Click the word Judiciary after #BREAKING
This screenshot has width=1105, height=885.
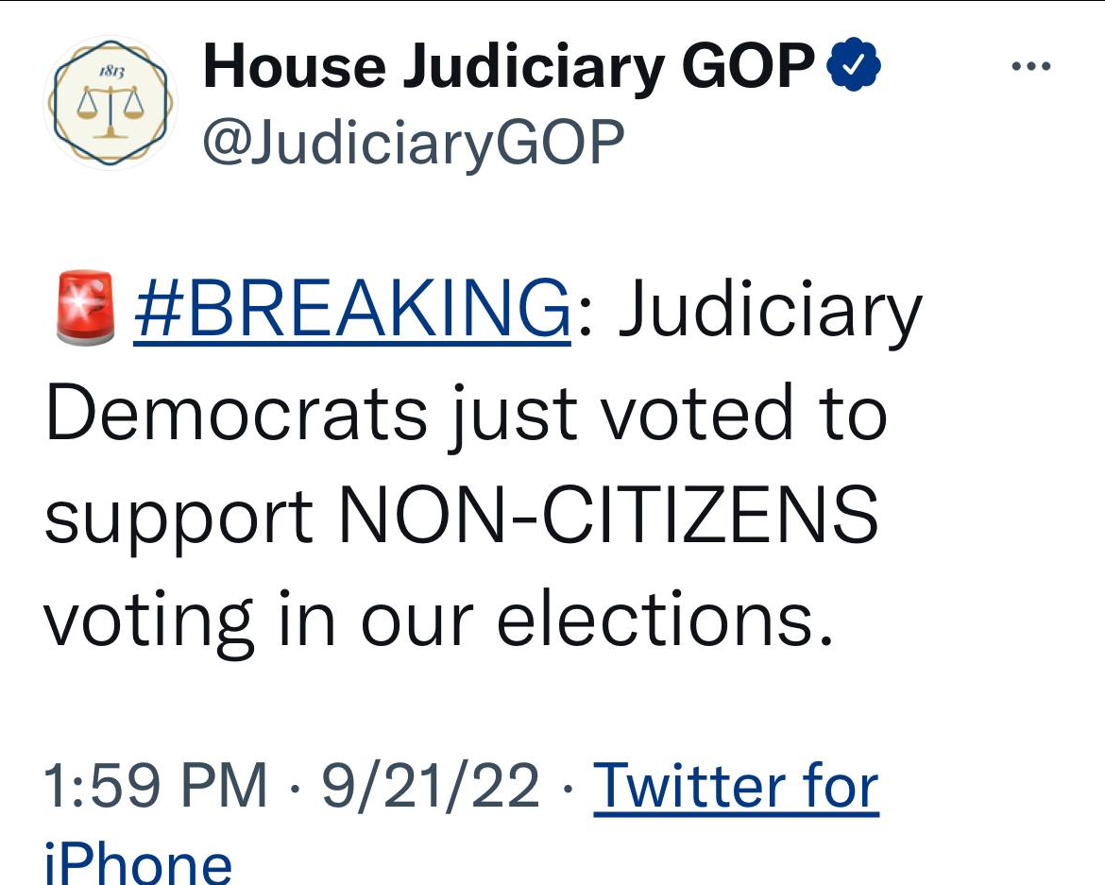pyautogui.click(x=770, y=311)
